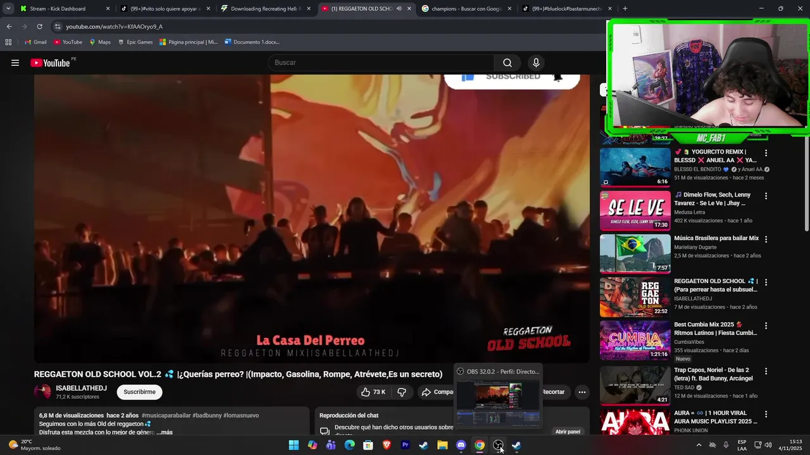This screenshot has height=455, width=810.
Task: Open Documento 1.docx bookmark
Action: [x=251, y=42]
